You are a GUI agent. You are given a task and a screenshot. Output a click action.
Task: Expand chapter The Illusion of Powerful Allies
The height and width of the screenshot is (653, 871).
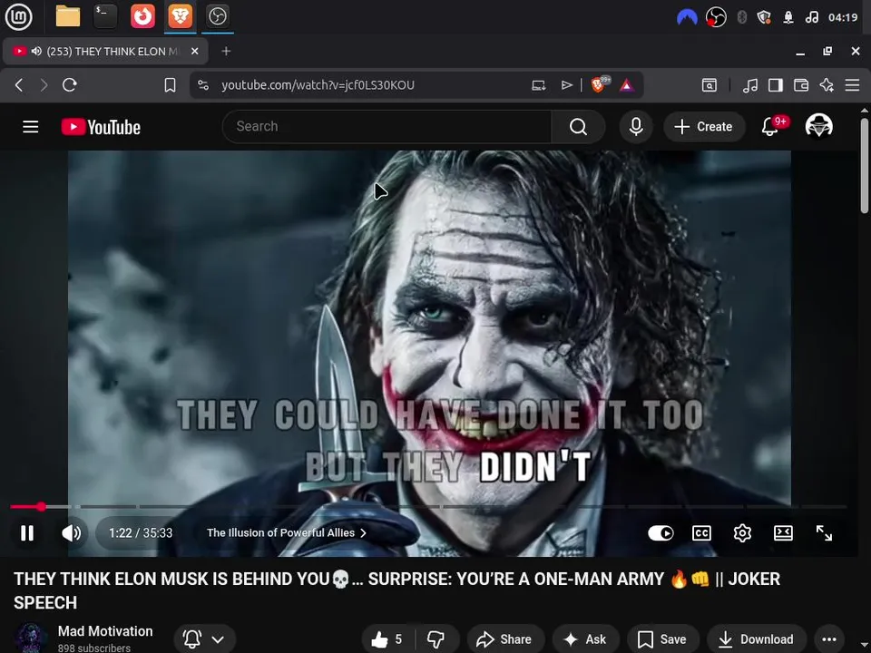pos(286,533)
